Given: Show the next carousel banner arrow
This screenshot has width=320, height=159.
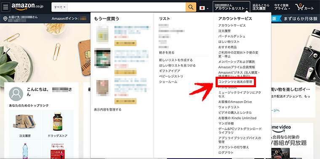Looking at the screenshot, I should 312,53.
